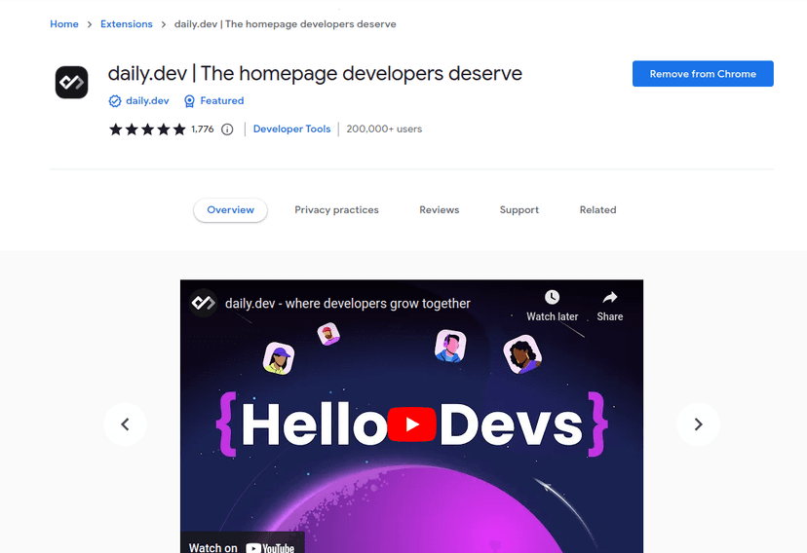Click the five-star rating icons
Screen dimensions: 807x553
(147, 129)
